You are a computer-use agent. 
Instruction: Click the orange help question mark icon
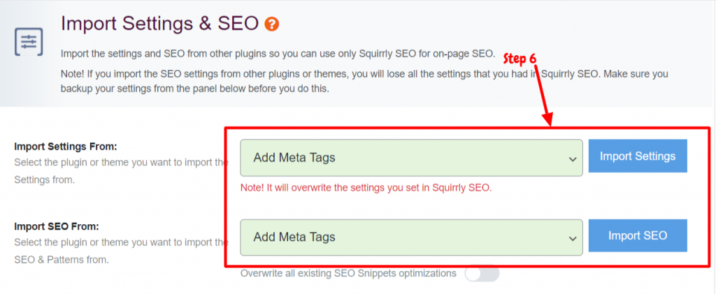click(x=272, y=24)
